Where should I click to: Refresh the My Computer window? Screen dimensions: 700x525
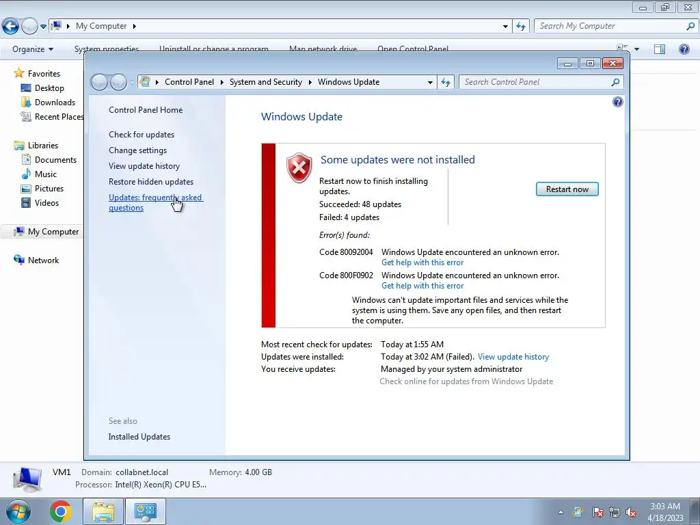(x=521, y=27)
